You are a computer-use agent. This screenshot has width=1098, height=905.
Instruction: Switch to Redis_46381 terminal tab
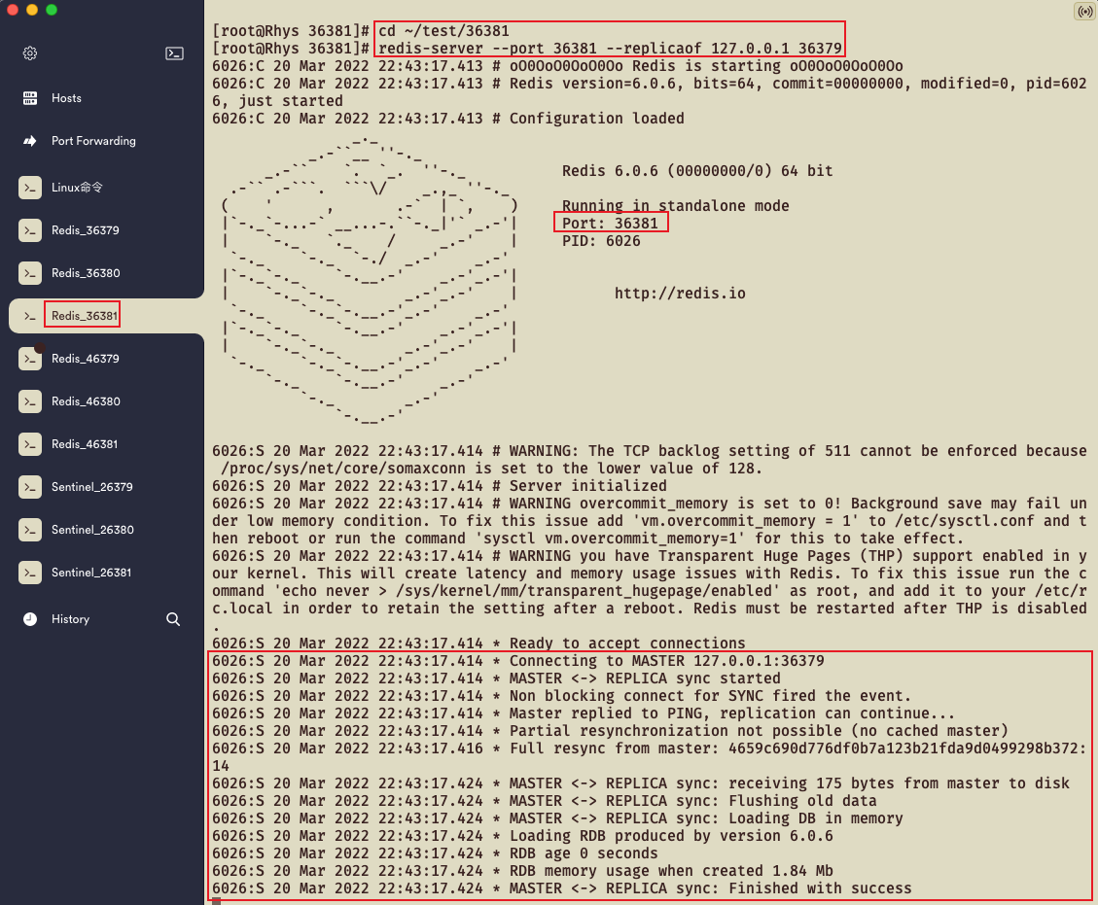pyautogui.click(x=84, y=443)
